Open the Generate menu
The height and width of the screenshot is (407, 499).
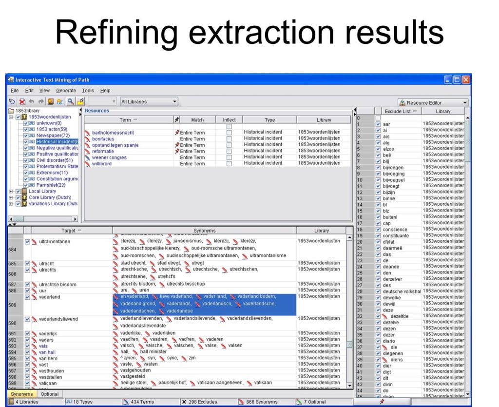pyautogui.click(x=66, y=91)
